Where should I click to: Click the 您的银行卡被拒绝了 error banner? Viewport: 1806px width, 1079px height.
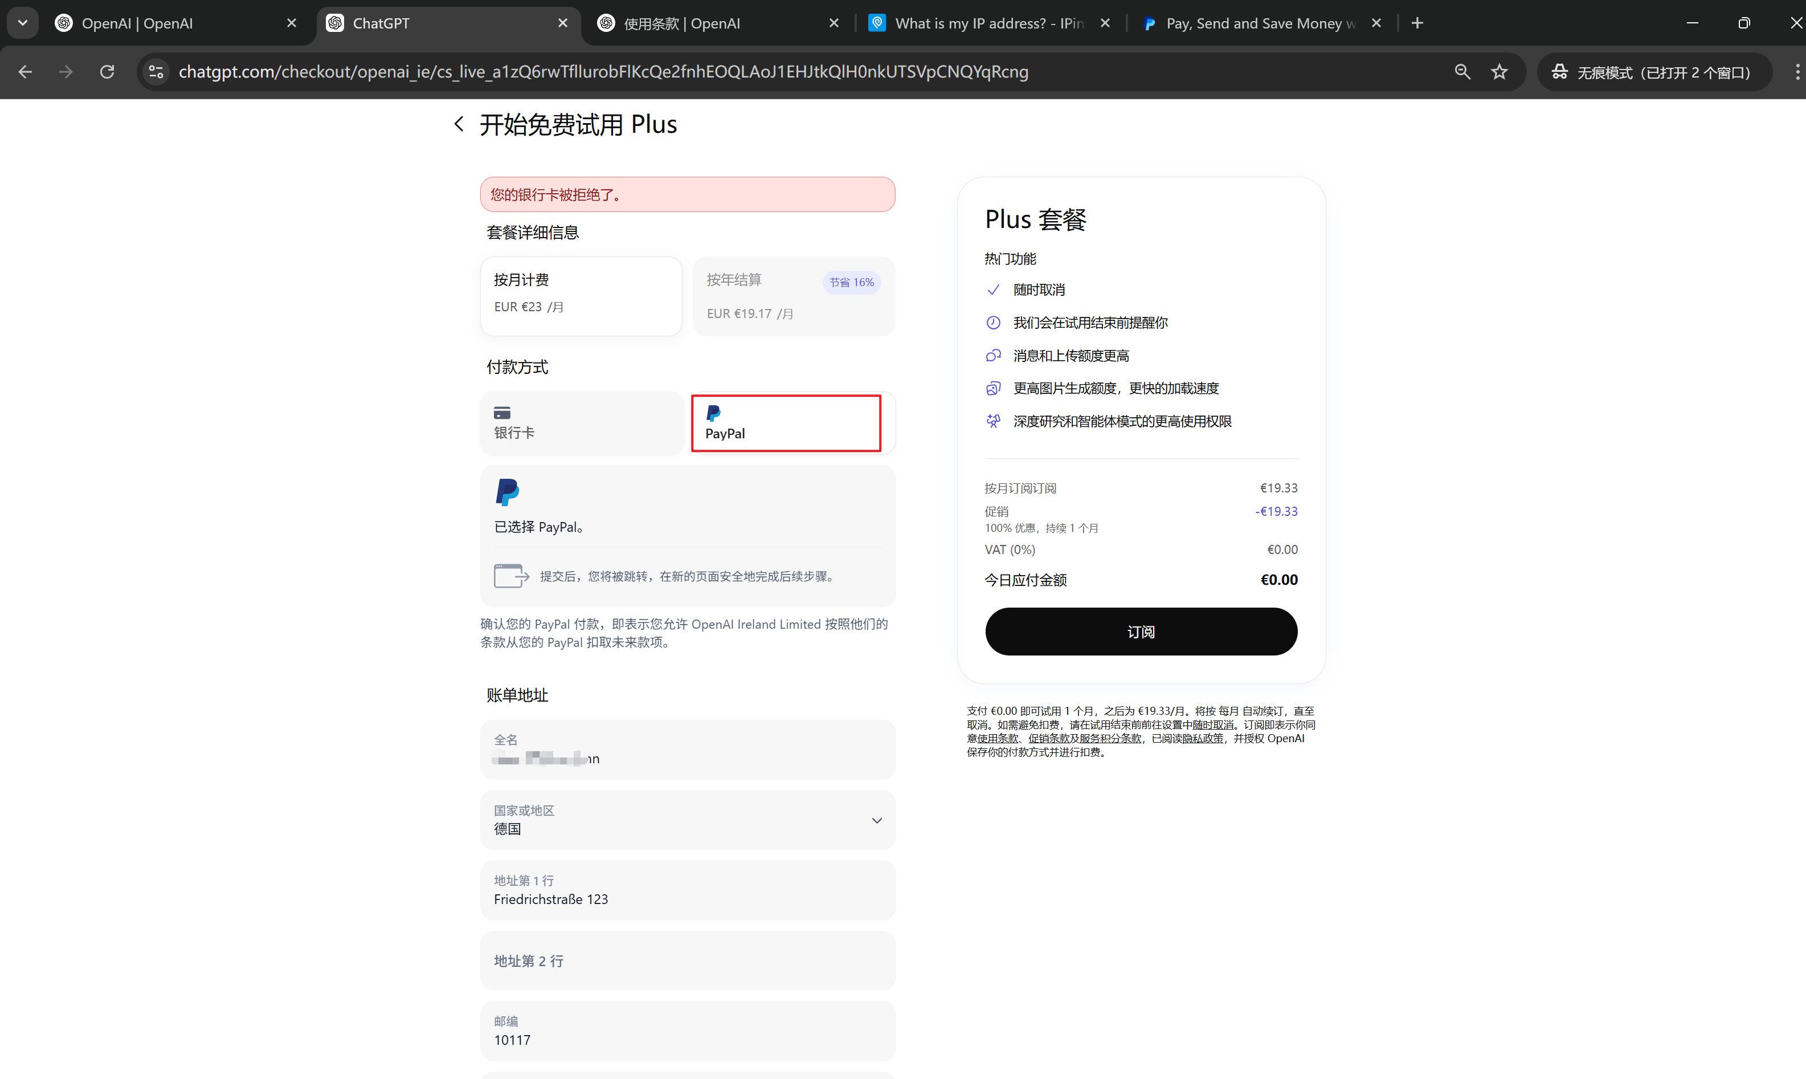pyautogui.click(x=688, y=194)
